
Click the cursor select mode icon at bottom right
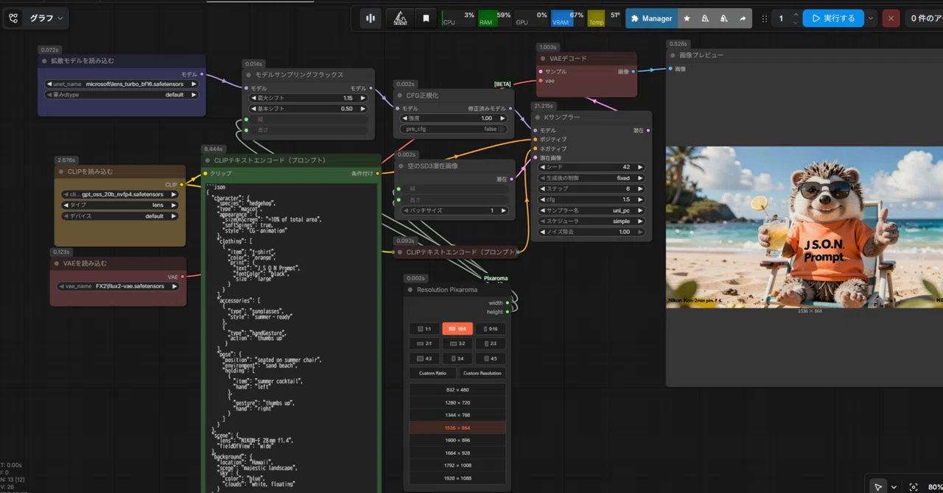coord(878,486)
